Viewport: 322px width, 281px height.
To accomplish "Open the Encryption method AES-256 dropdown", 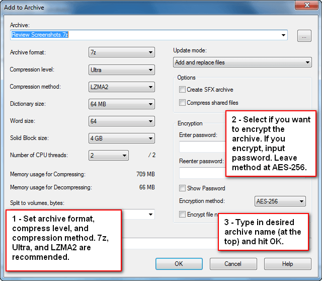I will tap(280, 201).
